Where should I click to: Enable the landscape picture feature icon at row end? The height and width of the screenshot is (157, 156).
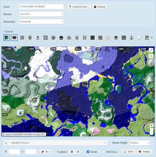coord(147,38)
